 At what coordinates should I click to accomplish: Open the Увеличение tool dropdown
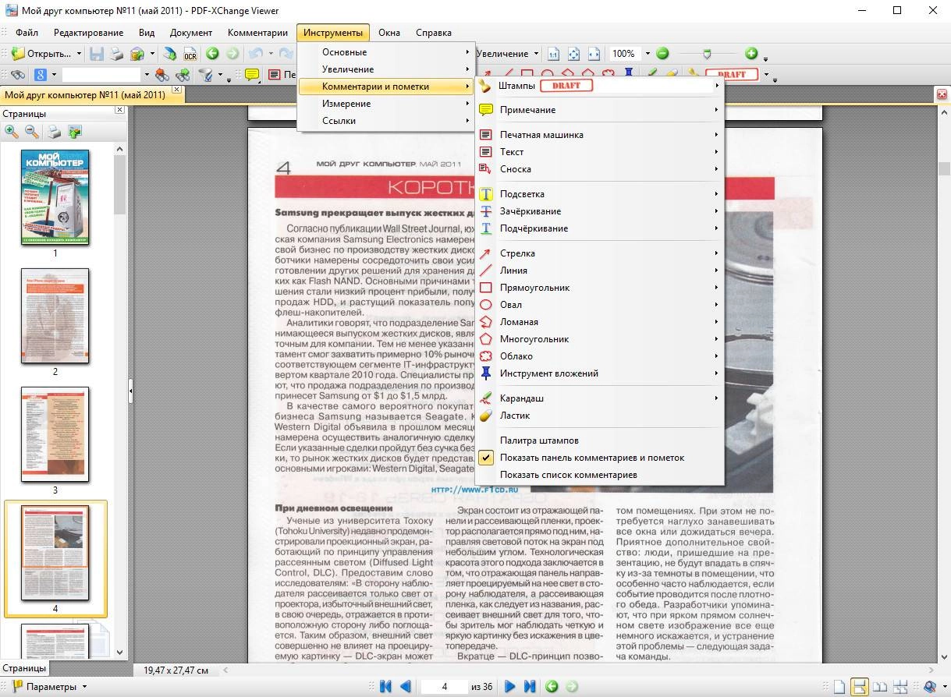click(536, 54)
